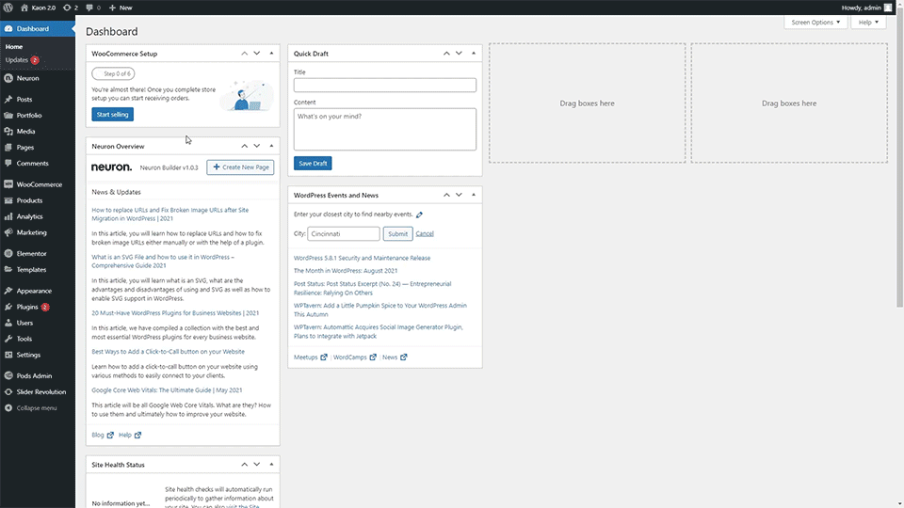Open the Screen Options dropdown

click(815, 22)
